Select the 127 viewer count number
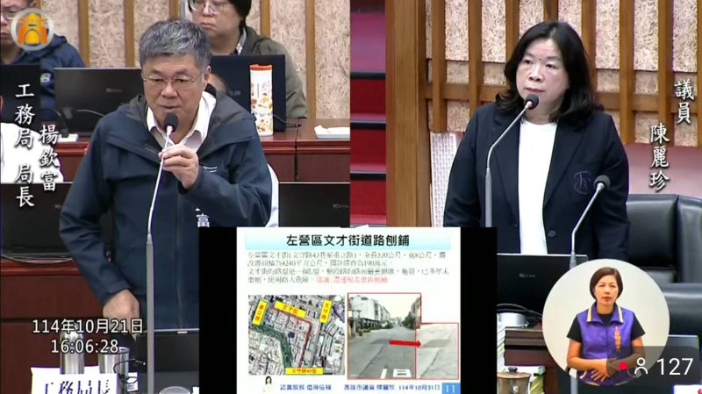Screen dimensions: 702x394 (674, 367)
